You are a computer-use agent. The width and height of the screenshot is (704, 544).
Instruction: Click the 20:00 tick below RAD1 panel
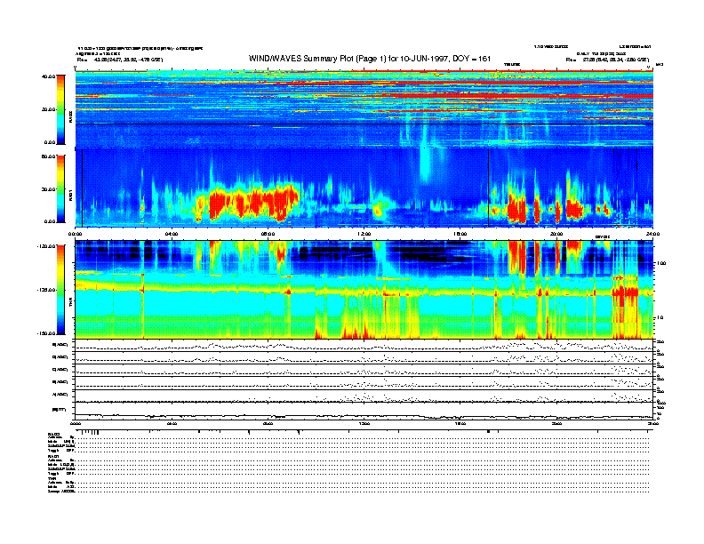click(x=556, y=234)
